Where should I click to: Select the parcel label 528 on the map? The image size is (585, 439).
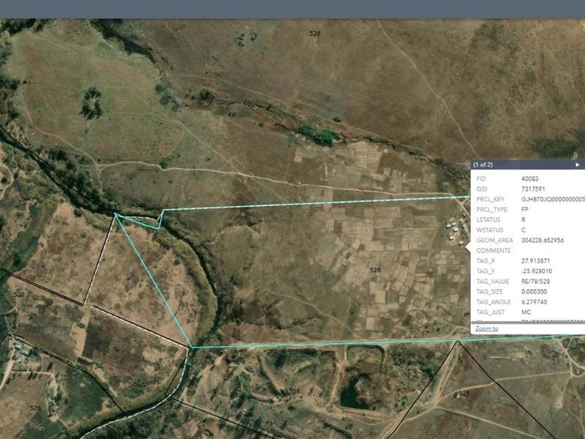[x=375, y=269]
